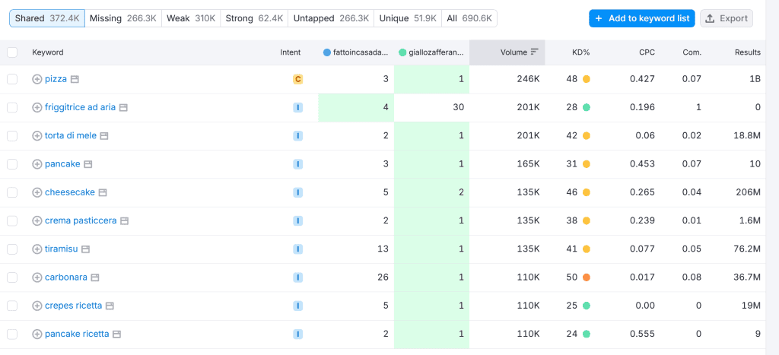Open SERP view icon for pizza

point(75,79)
